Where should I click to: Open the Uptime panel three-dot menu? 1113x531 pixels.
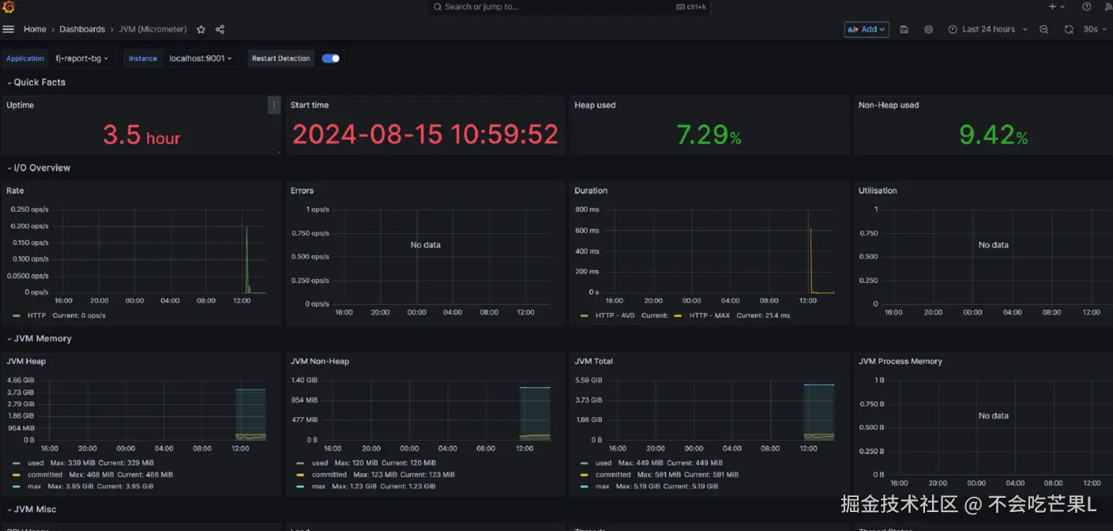[274, 105]
